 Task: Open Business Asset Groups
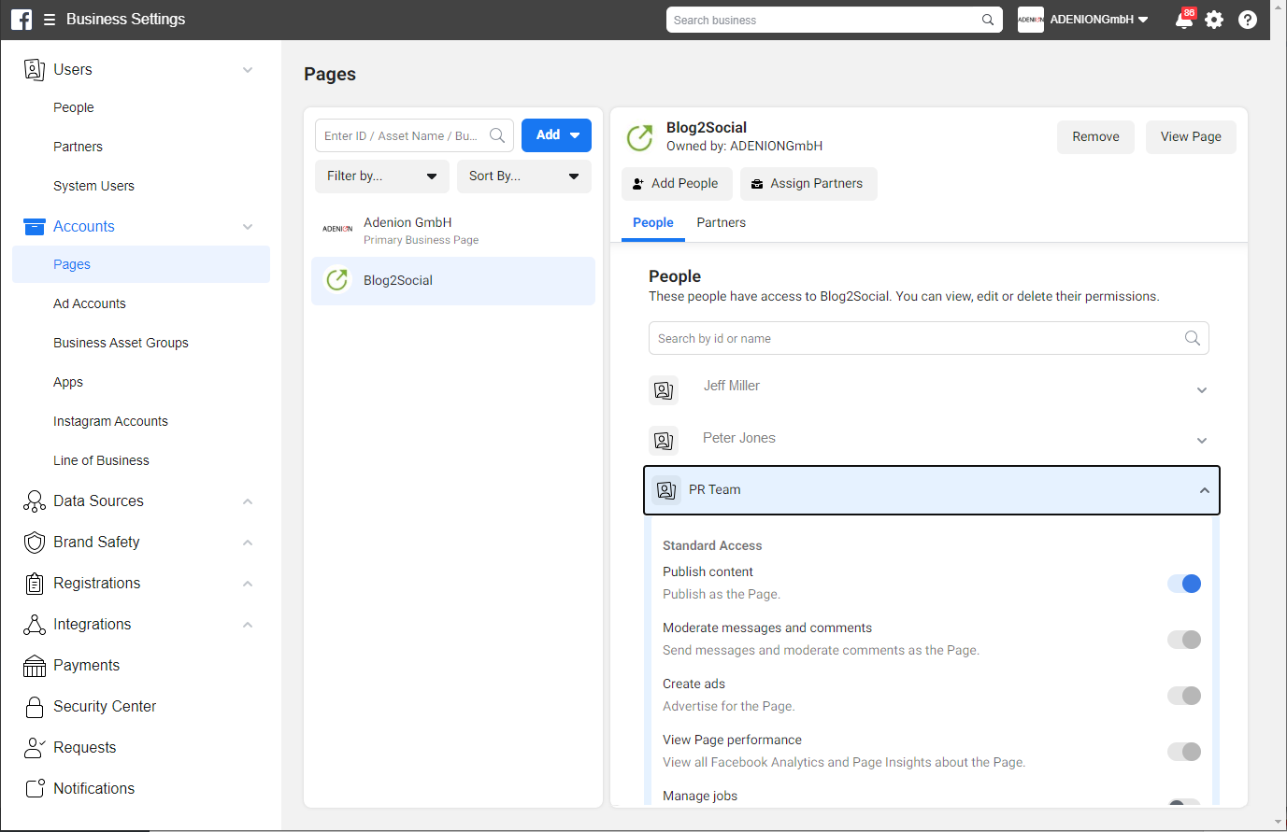click(x=122, y=343)
